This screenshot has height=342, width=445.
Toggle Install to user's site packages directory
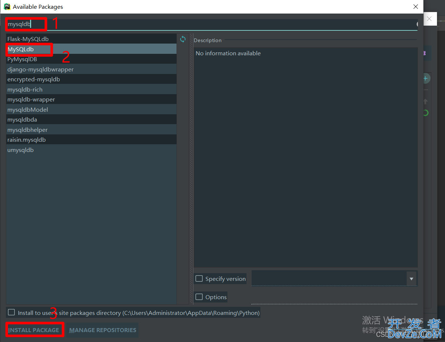click(x=12, y=312)
